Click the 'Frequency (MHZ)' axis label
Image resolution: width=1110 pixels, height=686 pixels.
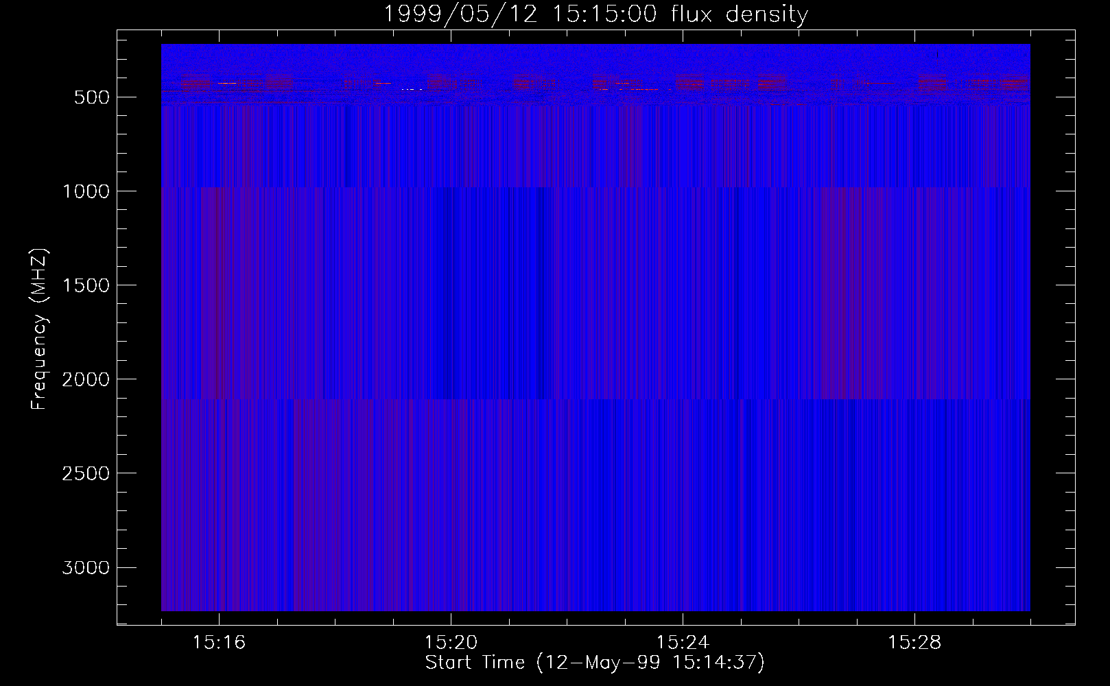point(39,329)
